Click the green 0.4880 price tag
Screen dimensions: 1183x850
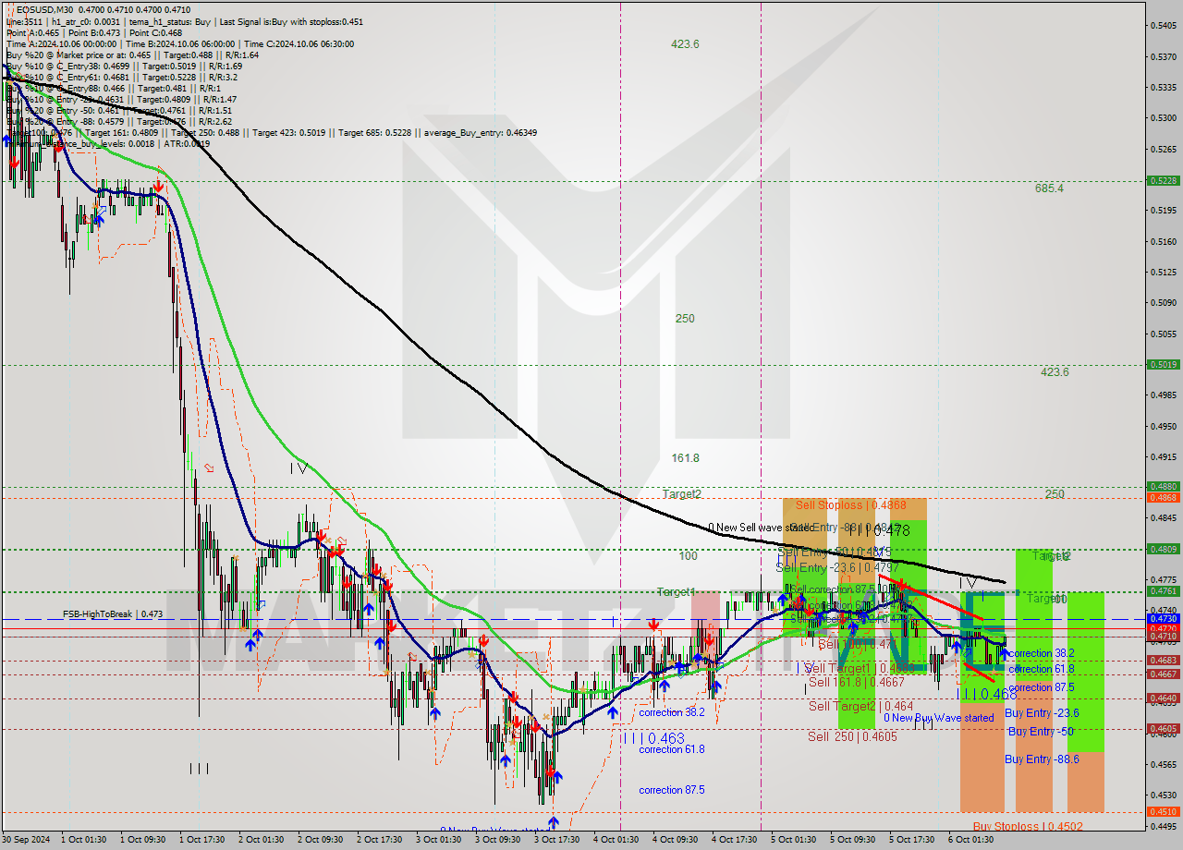point(1162,486)
